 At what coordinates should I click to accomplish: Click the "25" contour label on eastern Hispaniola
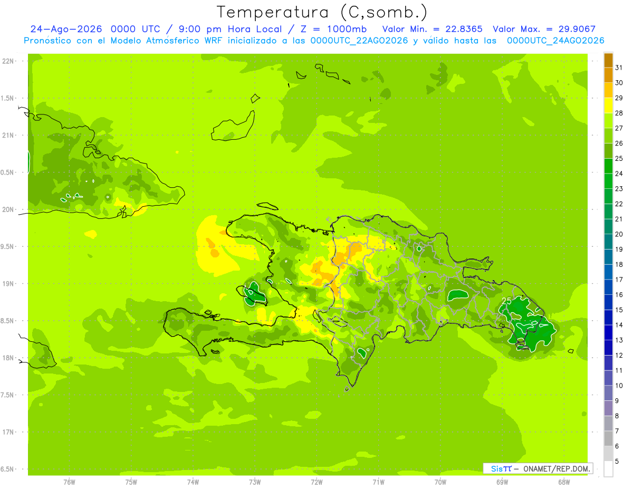click(506, 301)
